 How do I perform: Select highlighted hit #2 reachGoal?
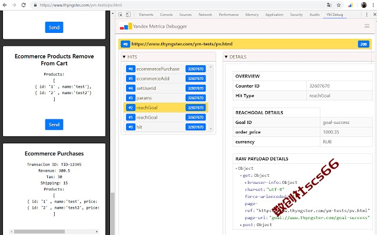tap(166, 108)
